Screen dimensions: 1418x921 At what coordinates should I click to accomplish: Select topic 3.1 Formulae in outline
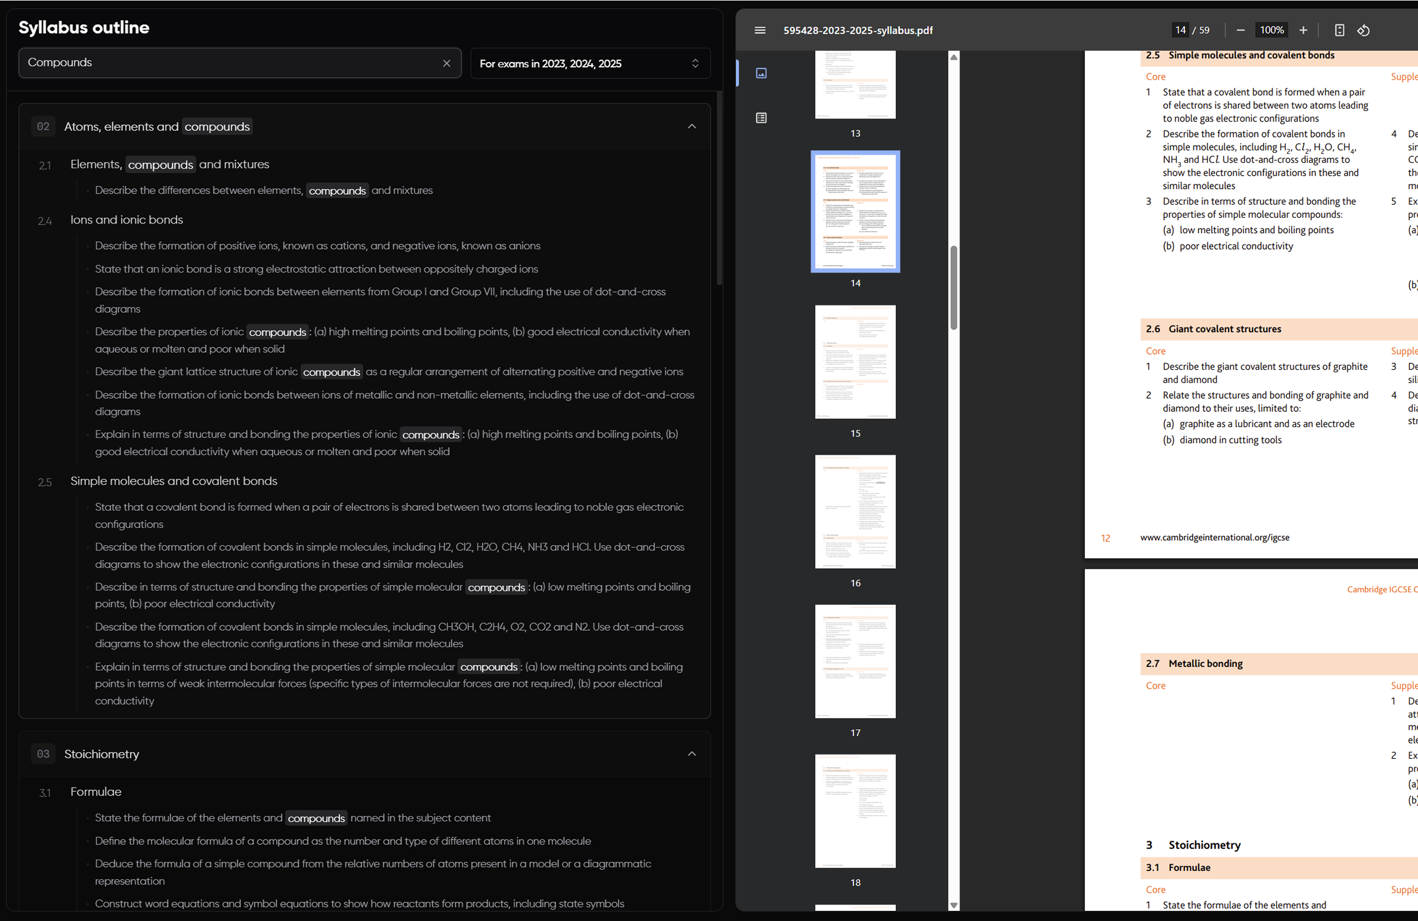click(96, 792)
